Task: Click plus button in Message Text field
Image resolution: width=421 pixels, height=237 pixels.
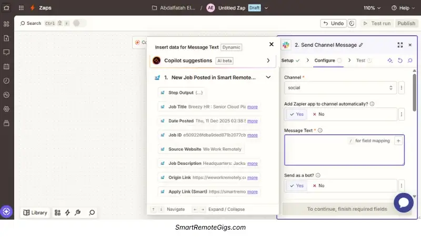Action: click(398, 141)
